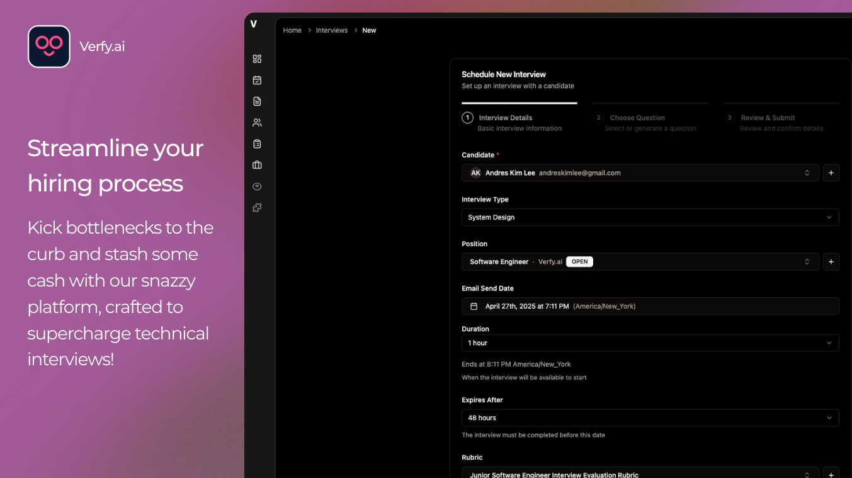Open the clipboard list icon in sidebar
Image resolution: width=852 pixels, height=478 pixels.
pyautogui.click(x=257, y=144)
